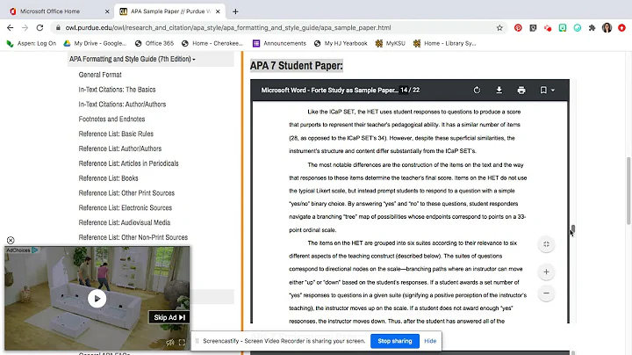
Task: Expand ad video to fullscreen
Action: pos(182,343)
